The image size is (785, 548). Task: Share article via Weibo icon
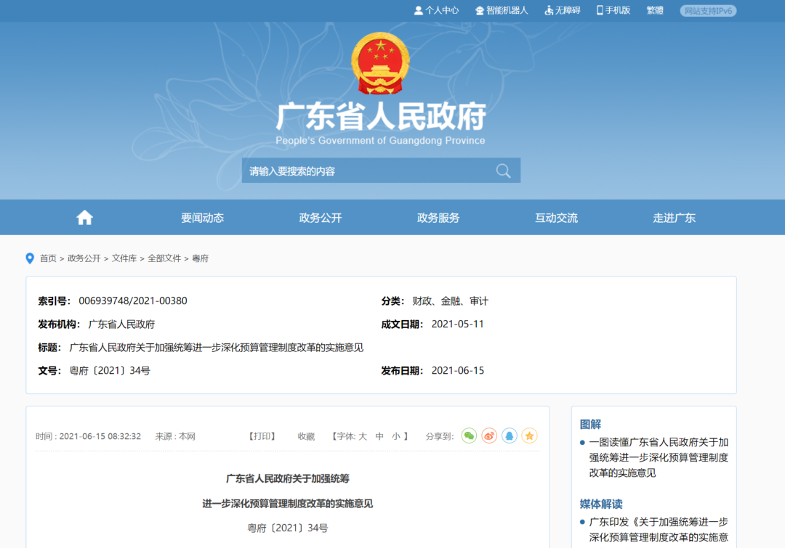[489, 436]
